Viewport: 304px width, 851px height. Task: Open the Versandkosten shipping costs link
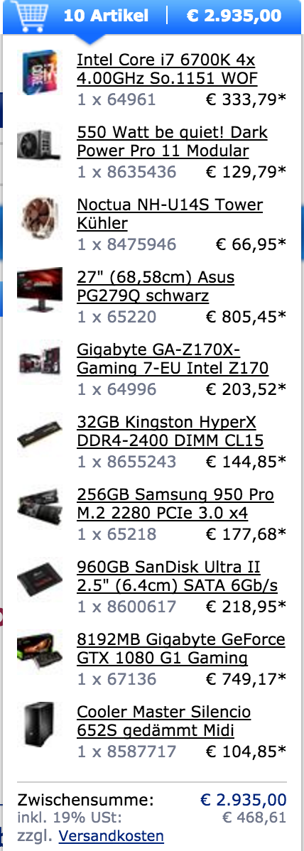coord(112,835)
